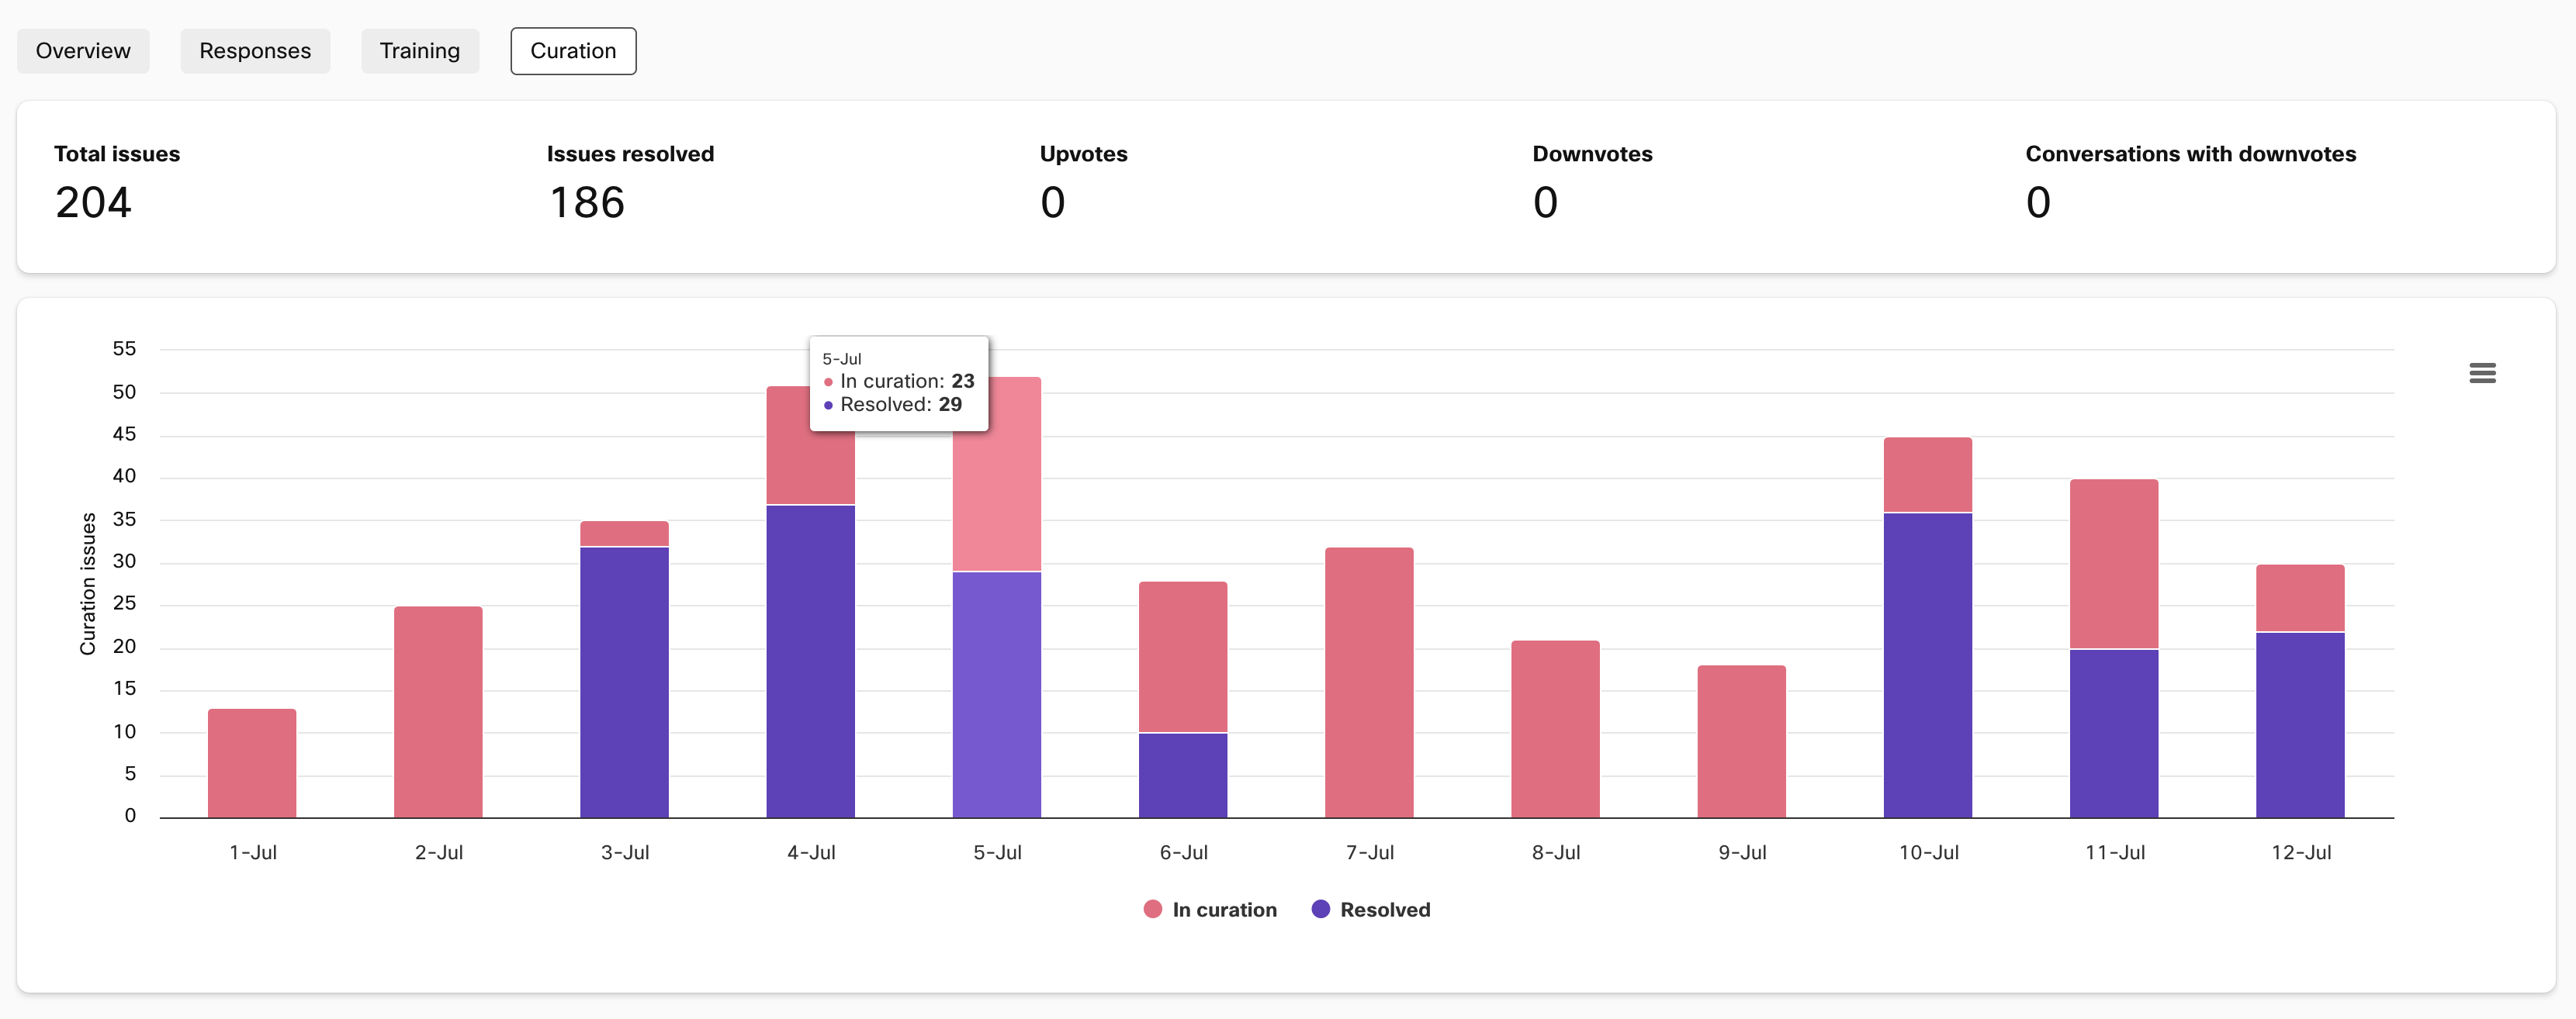The image size is (2576, 1019).
Task: Click the 7-Jul In curation bar
Action: 1369,682
